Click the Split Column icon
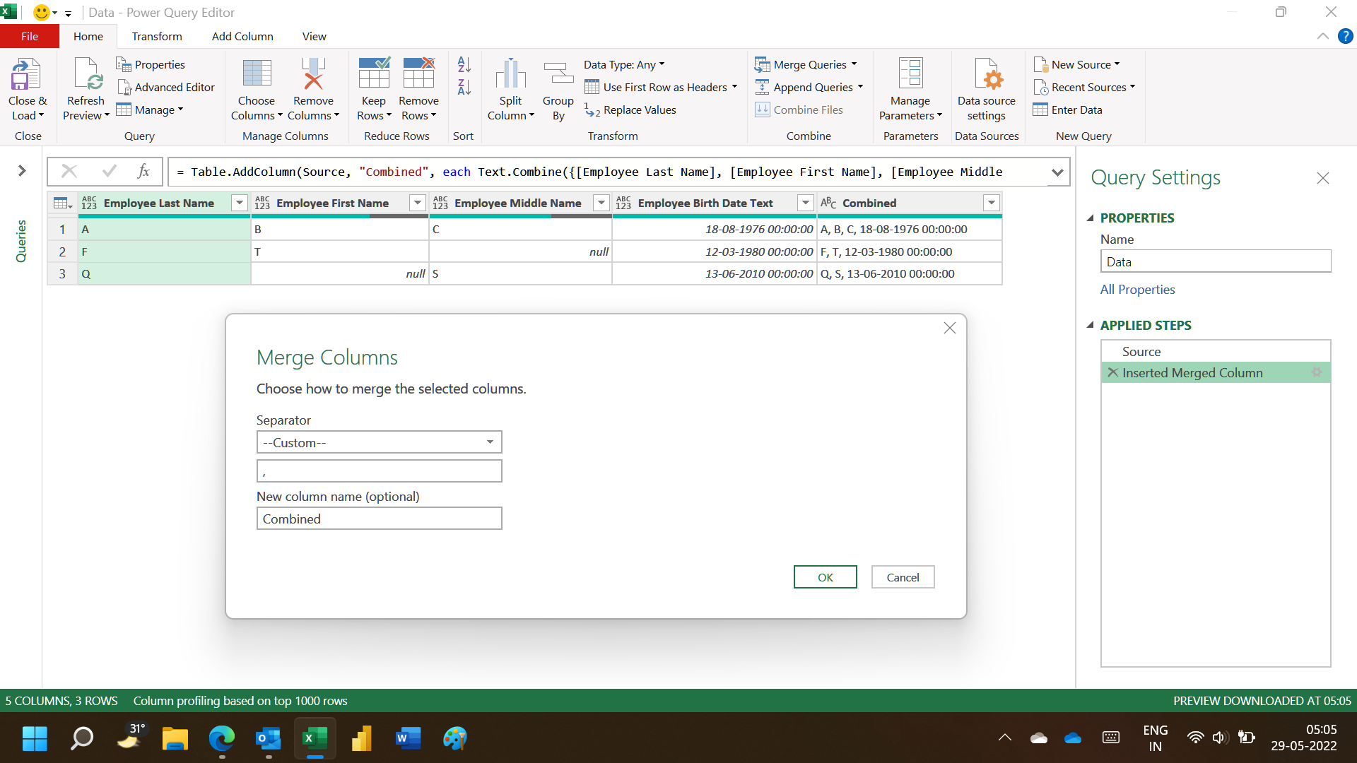 [510, 74]
